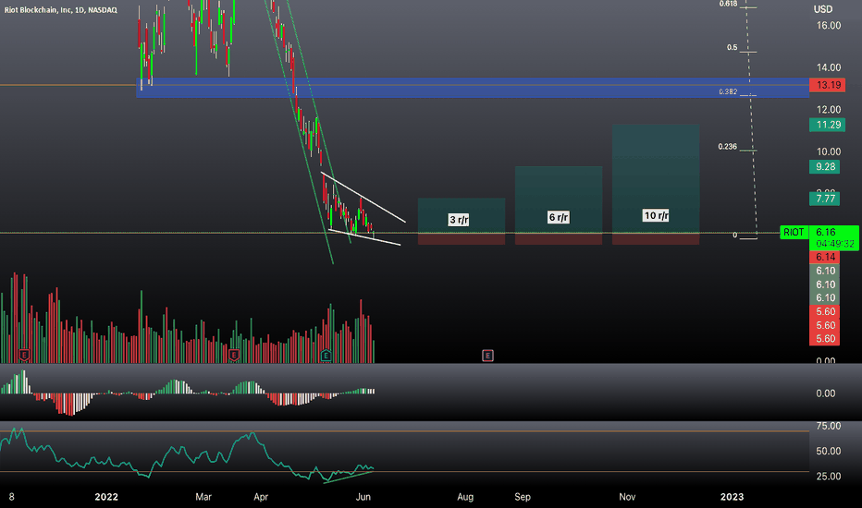Viewport: 862px width, 508px height.
Task: Click the 12.00 price axis value
Action: 829,109
